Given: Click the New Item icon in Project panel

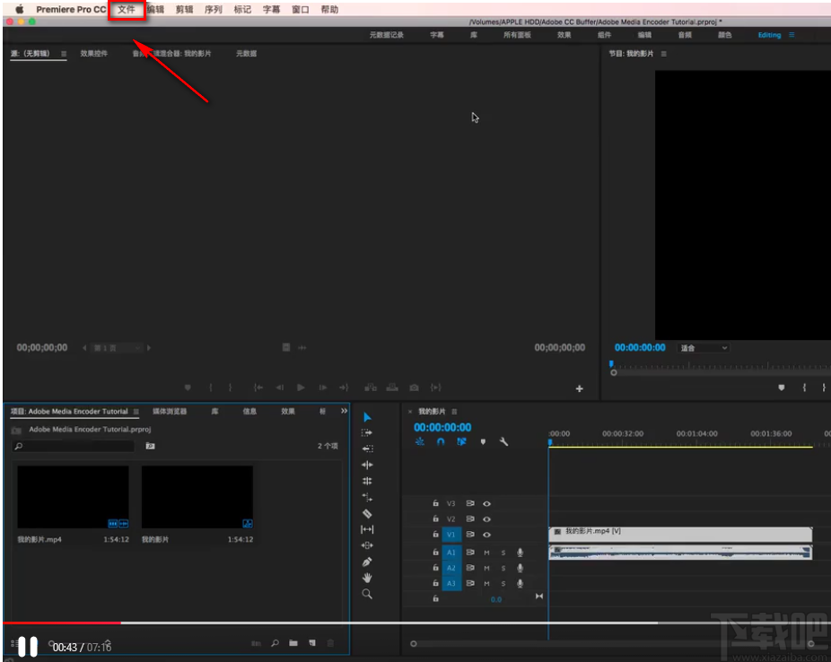Looking at the screenshot, I should (312, 643).
